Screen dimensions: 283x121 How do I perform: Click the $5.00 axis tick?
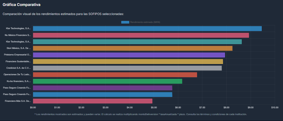coord(154,107)
